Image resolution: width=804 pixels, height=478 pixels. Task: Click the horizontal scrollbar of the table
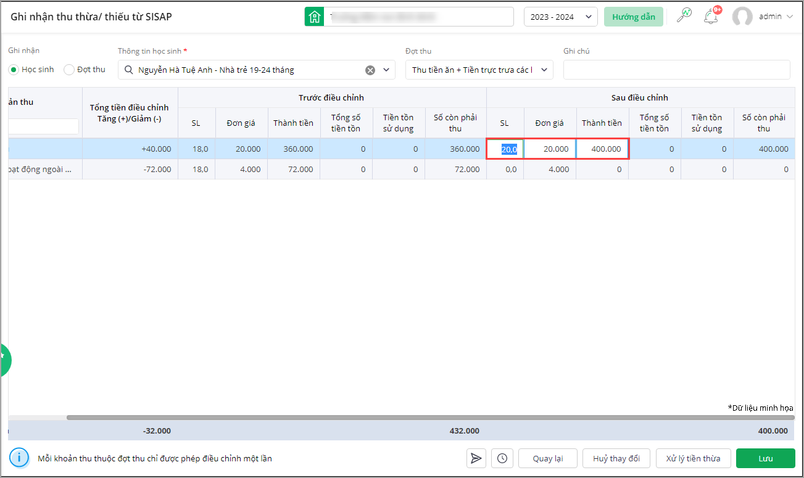(431, 418)
